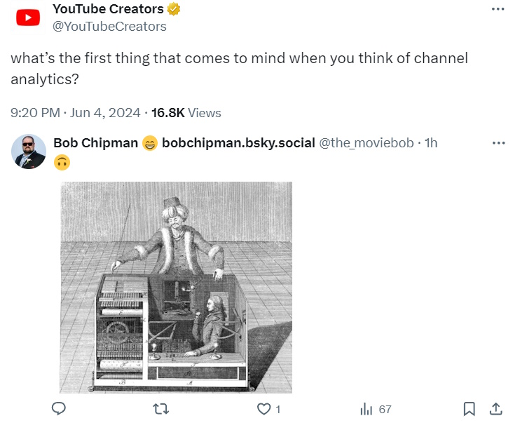Like Bob Chipman's reply
Screen dimensions: 520x423
(264, 408)
